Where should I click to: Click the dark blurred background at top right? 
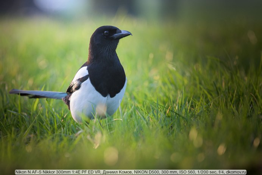(x=227, y=9)
